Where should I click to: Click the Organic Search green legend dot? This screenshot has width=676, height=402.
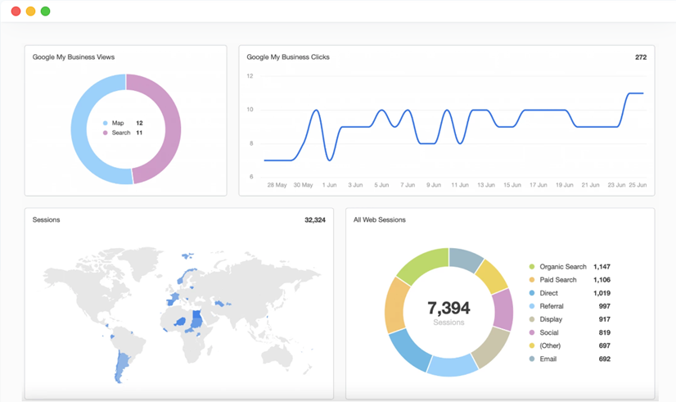532,267
